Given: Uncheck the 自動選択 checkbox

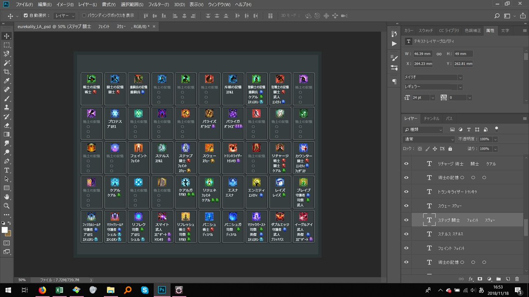Looking at the screenshot, I should point(26,15).
